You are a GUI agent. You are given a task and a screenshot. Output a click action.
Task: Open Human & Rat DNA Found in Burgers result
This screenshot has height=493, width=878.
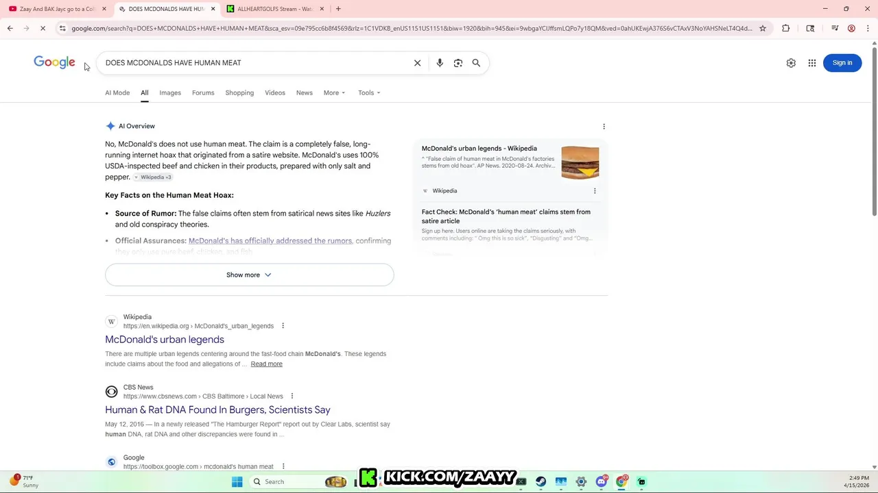217,410
